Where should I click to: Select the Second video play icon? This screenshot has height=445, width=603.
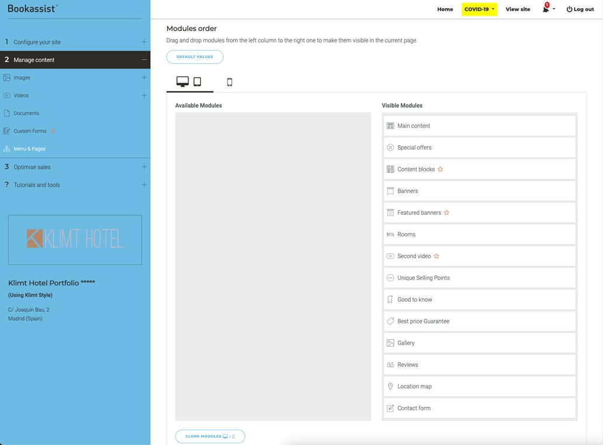390,256
